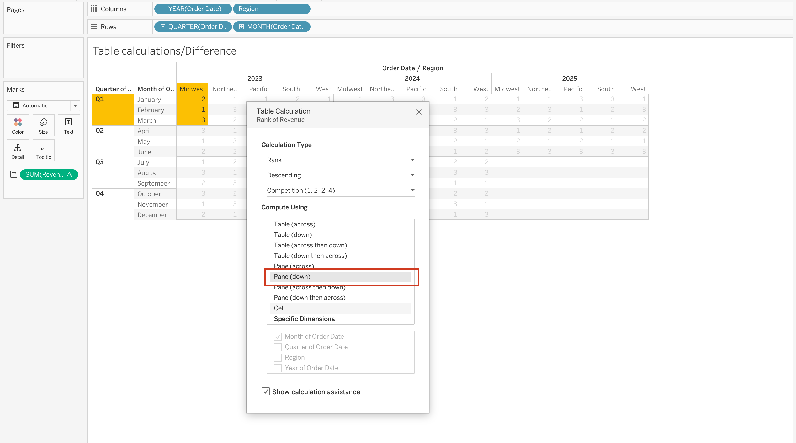Open the Competition rank type dropdown

point(340,190)
